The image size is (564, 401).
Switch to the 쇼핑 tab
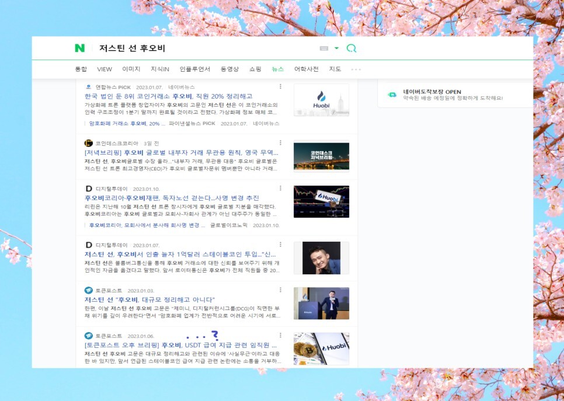tap(255, 69)
